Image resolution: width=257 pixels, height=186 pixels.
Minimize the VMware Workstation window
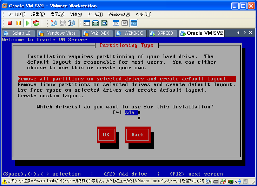point(235,6)
